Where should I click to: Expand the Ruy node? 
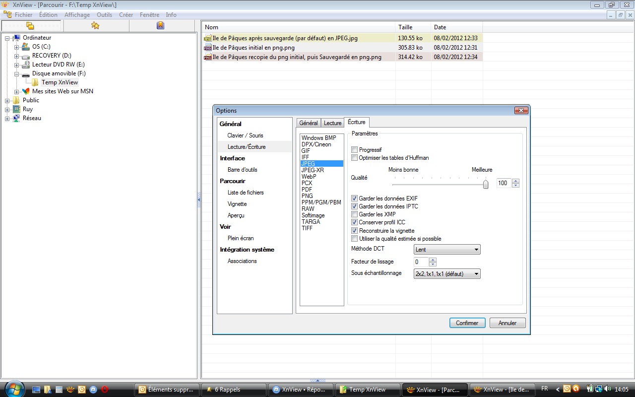(x=7, y=109)
